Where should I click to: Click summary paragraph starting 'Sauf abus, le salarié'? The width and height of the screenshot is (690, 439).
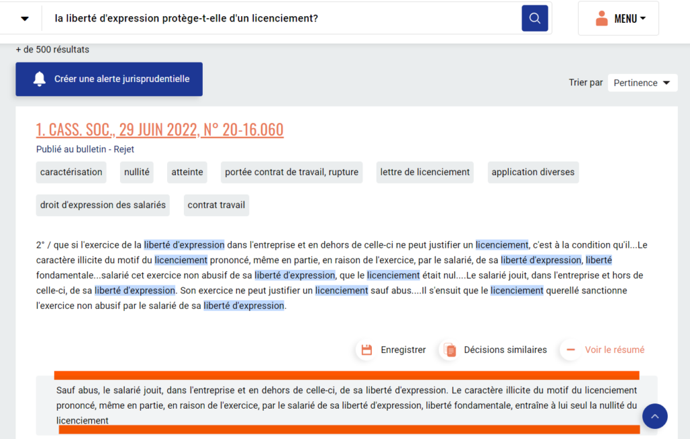[x=346, y=405]
